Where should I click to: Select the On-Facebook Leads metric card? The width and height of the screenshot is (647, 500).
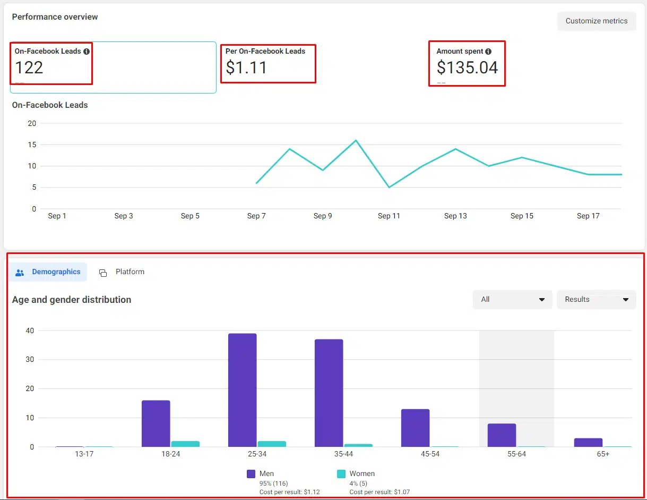pyautogui.click(x=112, y=67)
